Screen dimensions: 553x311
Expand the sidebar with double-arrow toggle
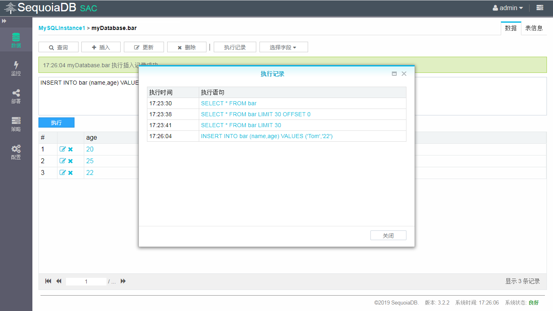(4, 21)
